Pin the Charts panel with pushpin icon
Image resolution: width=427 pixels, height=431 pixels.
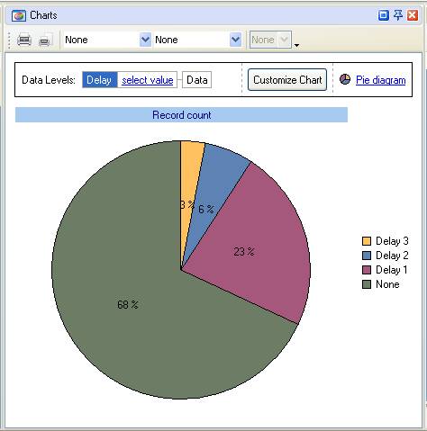point(398,15)
